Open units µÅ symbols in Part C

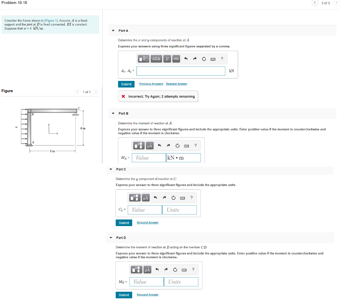pyautogui.click(x=146, y=198)
